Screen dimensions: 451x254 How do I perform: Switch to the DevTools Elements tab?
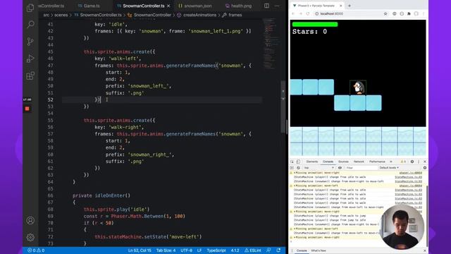coord(312,162)
